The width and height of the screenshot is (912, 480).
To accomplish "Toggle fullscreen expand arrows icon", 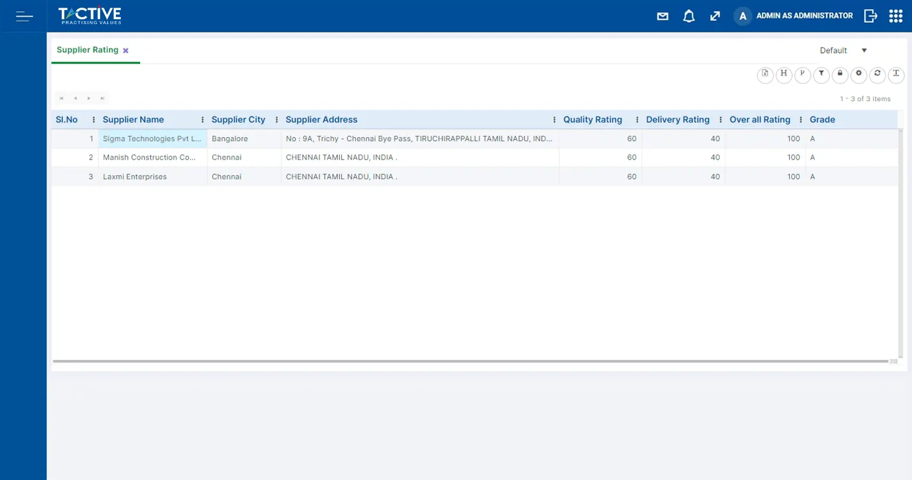I will (x=715, y=17).
